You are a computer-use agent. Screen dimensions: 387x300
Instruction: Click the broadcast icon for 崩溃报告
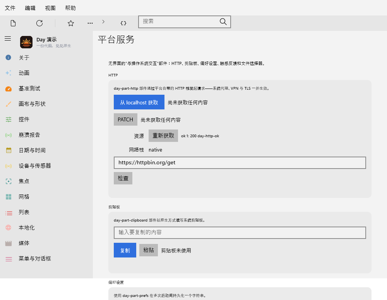click(x=9, y=135)
